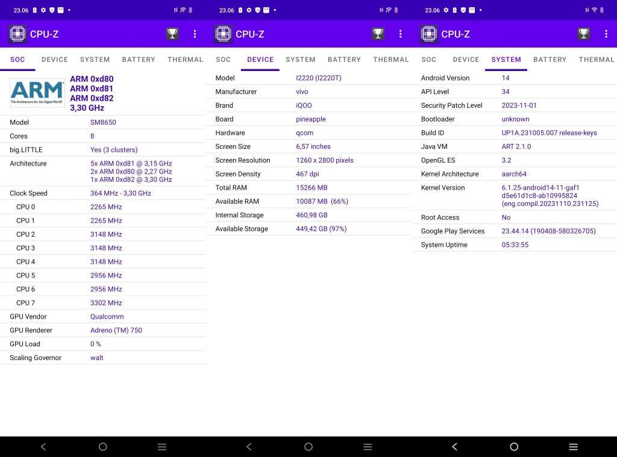The image size is (617, 457).
Task: Click the Root Access 'No' value
Action: tap(506, 217)
